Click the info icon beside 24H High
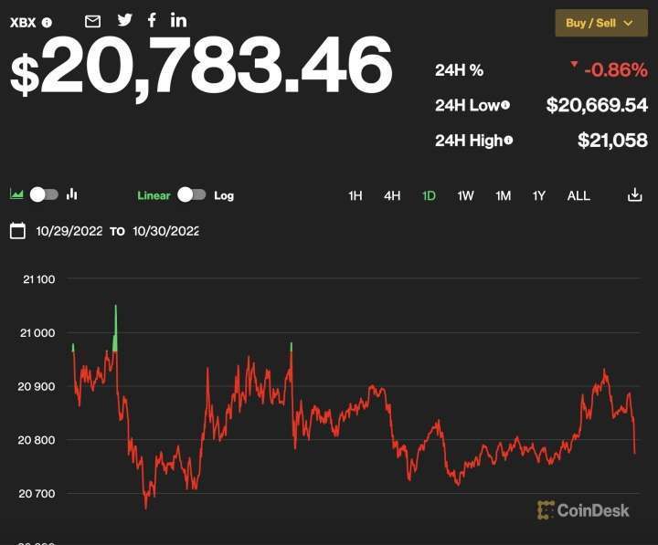This screenshot has width=658, height=545. tap(508, 141)
